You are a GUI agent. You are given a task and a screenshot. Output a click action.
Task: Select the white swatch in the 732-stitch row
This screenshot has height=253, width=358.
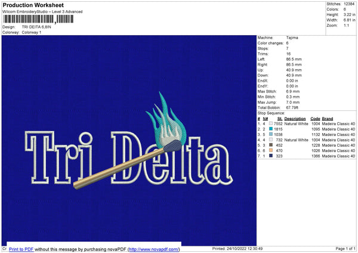tap(271, 140)
